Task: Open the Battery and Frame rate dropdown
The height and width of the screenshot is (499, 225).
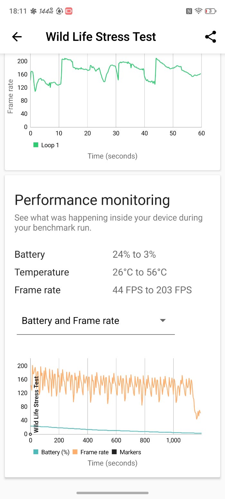Action: coord(95,321)
